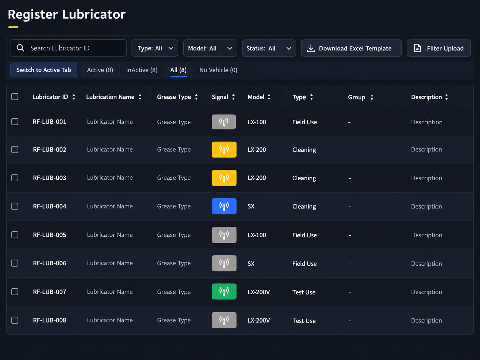The height and width of the screenshot is (360, 480).
Task: Sort by Lubricator ID column arrows
Action: 74,97
